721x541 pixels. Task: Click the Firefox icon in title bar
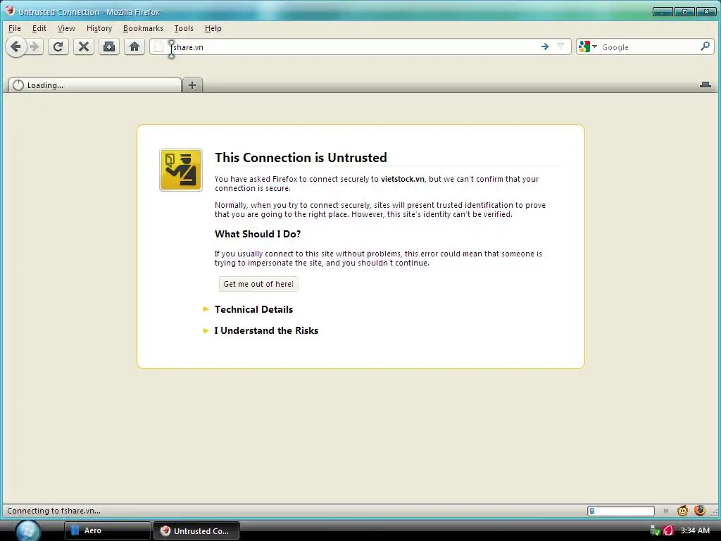point(10,11)
